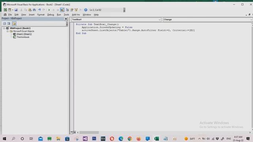
Task: Toggle Design Mode in the toolbar
Action: click(62, 10)
